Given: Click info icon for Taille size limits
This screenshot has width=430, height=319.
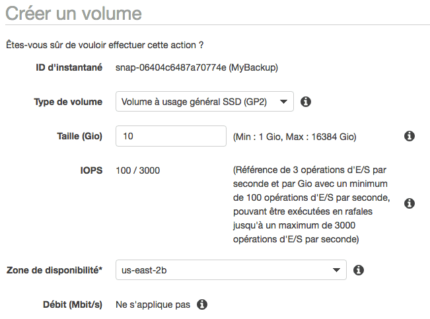Looking at the screenshot, I should [410, 136].
